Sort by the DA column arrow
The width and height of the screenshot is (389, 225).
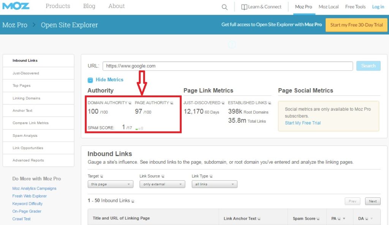click(372, 219)
